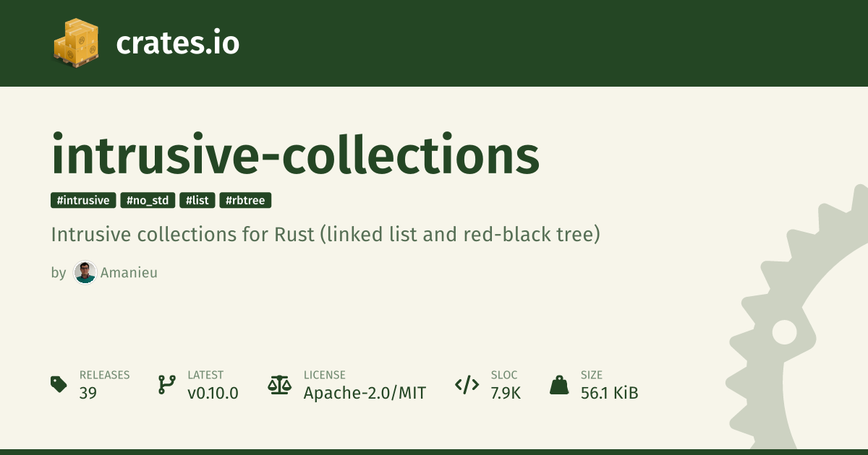Click the 56.1 KiB size value
The height and width of the screenshot is (455, 868).
tap(609, 393)
